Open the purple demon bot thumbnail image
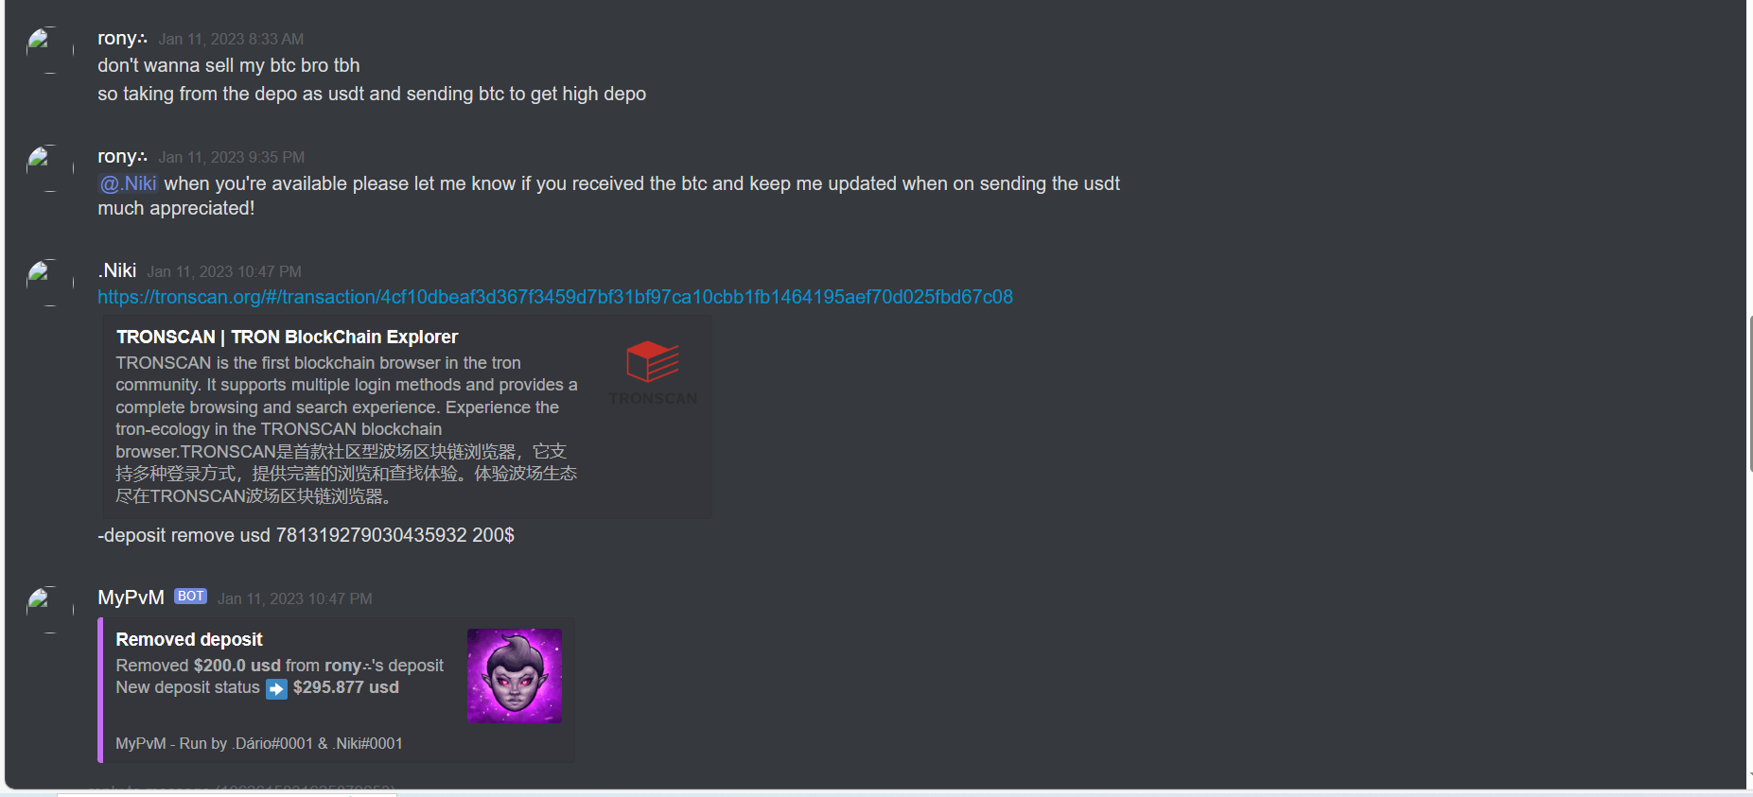Screen dimensions: 1753x797 (514, 676)
